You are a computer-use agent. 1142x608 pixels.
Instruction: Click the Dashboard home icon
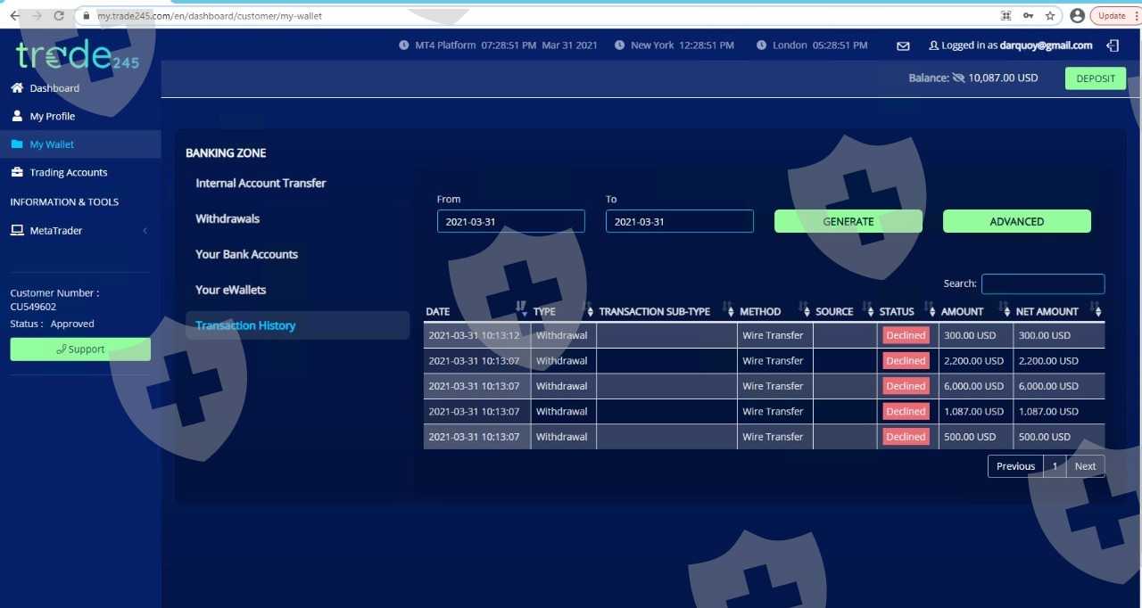[x=17, y=87]
